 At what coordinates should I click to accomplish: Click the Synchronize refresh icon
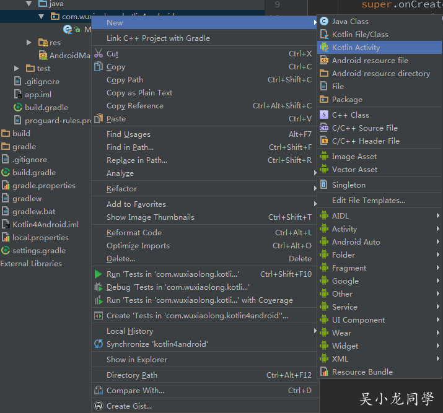[x=99, y=344]
